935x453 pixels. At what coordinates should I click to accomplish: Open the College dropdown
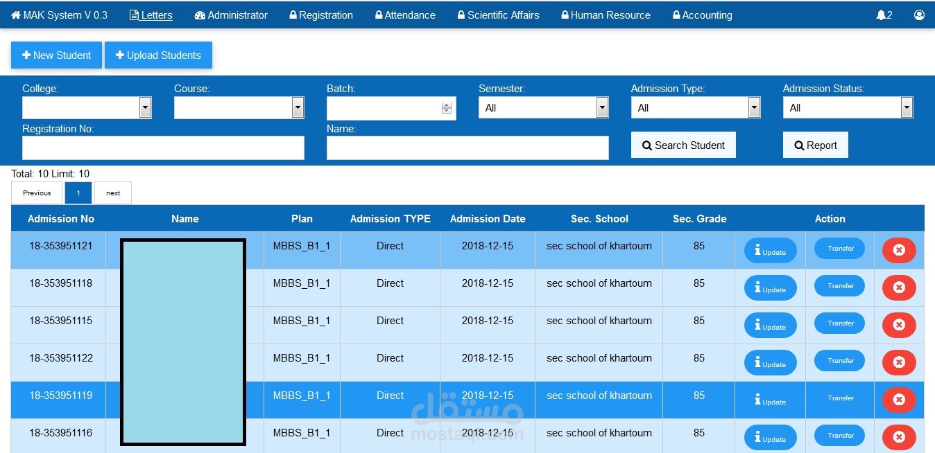pyautogui.click(x=87, y=107)
